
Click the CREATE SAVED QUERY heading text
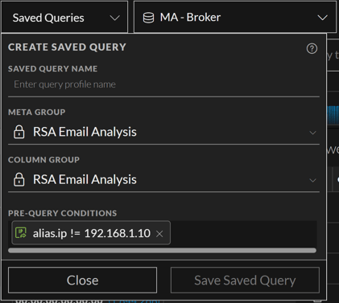(x=67, y=47)
